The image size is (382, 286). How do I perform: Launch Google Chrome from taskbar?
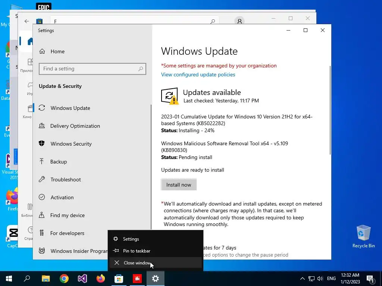tap(64, 279)
